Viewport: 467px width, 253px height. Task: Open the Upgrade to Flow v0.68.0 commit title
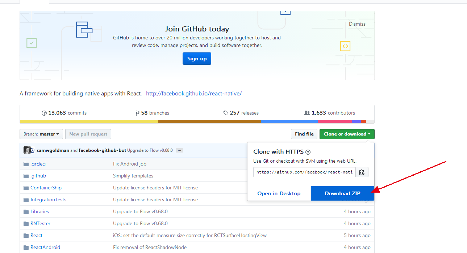(150, 150)
